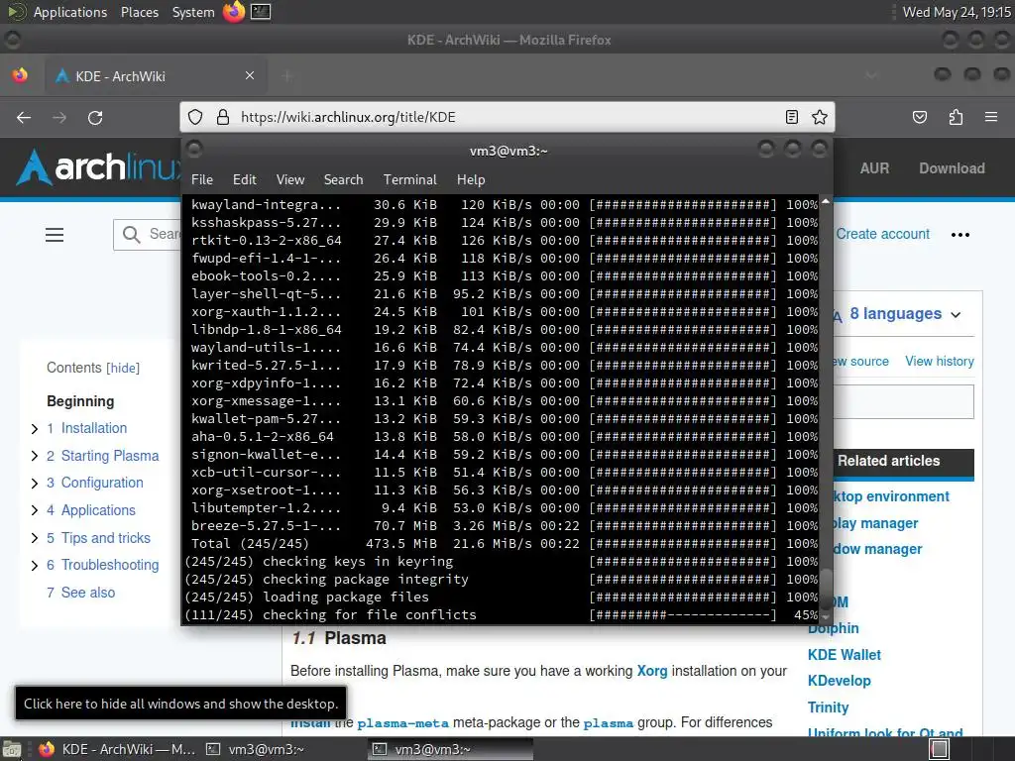The image size is (1015, 761).
Task: Bookmark this page with star icon
Action: 820,117
